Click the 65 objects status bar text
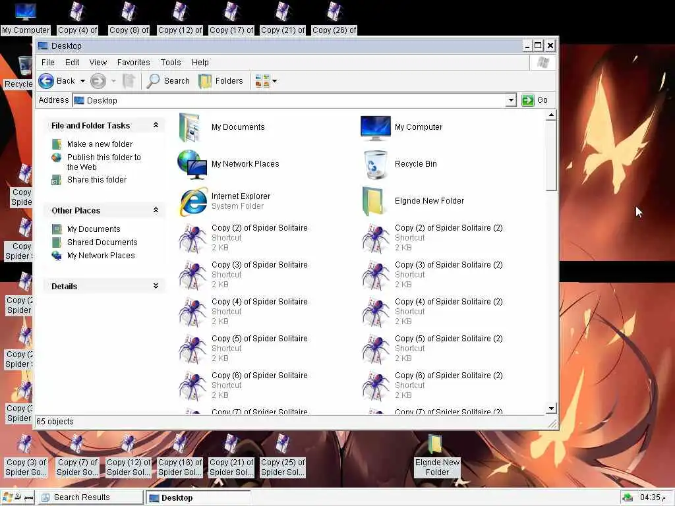675x506 pixels. (x=55, y=422)
